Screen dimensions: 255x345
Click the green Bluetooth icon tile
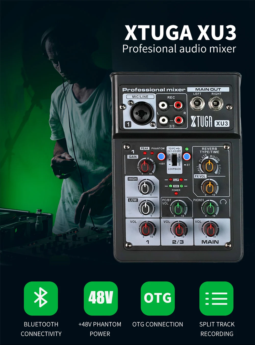[x=41, y=298]
